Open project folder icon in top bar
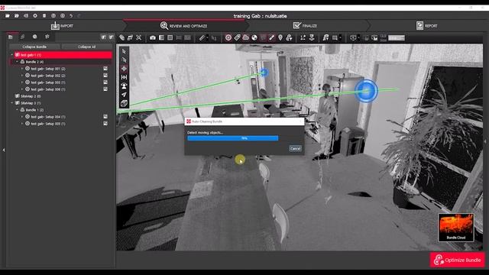This screenshot has height=275, width=489. [x=8, y=15]
